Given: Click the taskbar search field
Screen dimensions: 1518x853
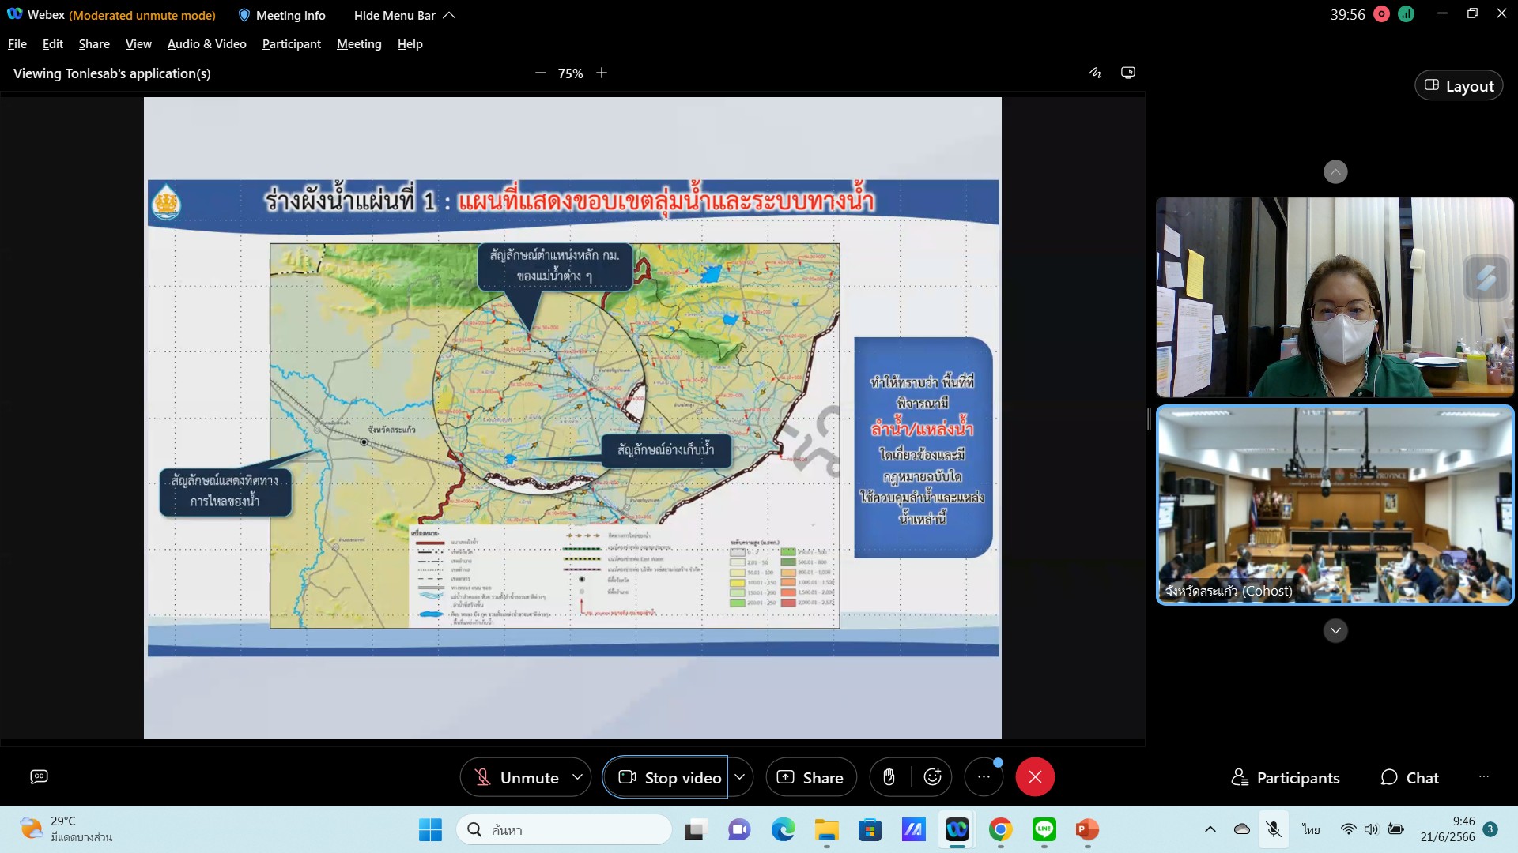Looking at the screenshot, I should click(564, 830).
